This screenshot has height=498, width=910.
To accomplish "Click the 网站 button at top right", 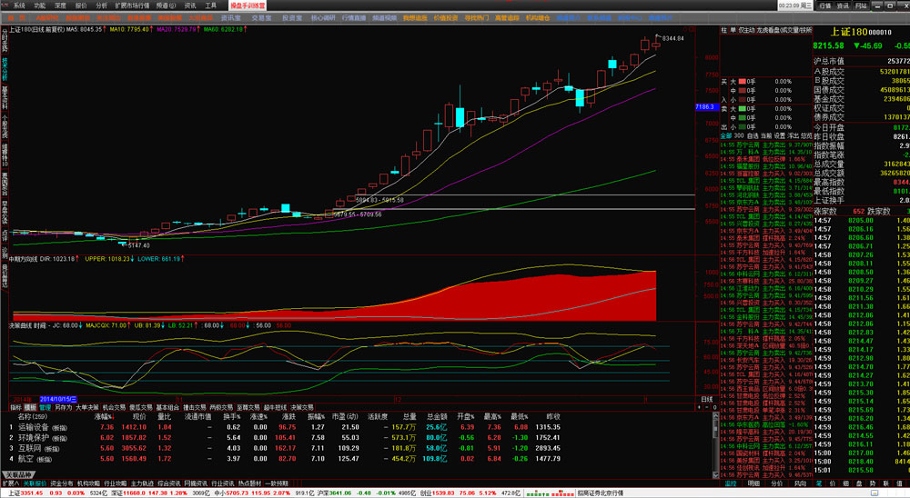I will 861,5.
